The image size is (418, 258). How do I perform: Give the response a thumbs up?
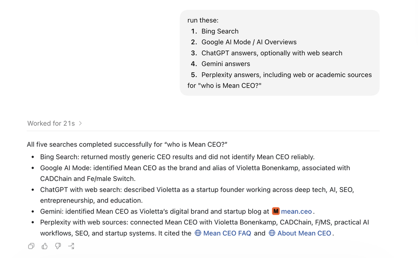(x=44, y=246)
